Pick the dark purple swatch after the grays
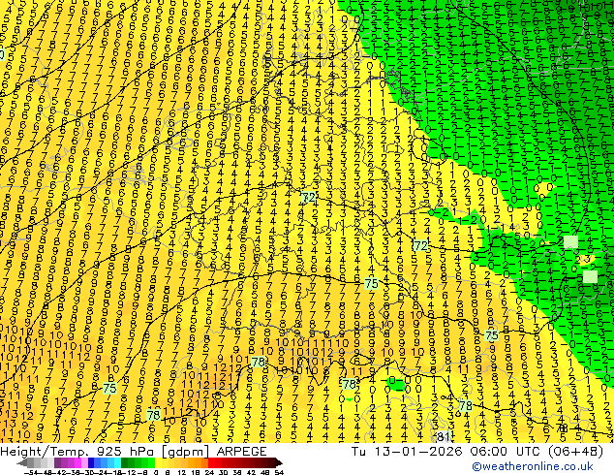The height and width of the screenshot is (475, 614). (x=57, y=463)
